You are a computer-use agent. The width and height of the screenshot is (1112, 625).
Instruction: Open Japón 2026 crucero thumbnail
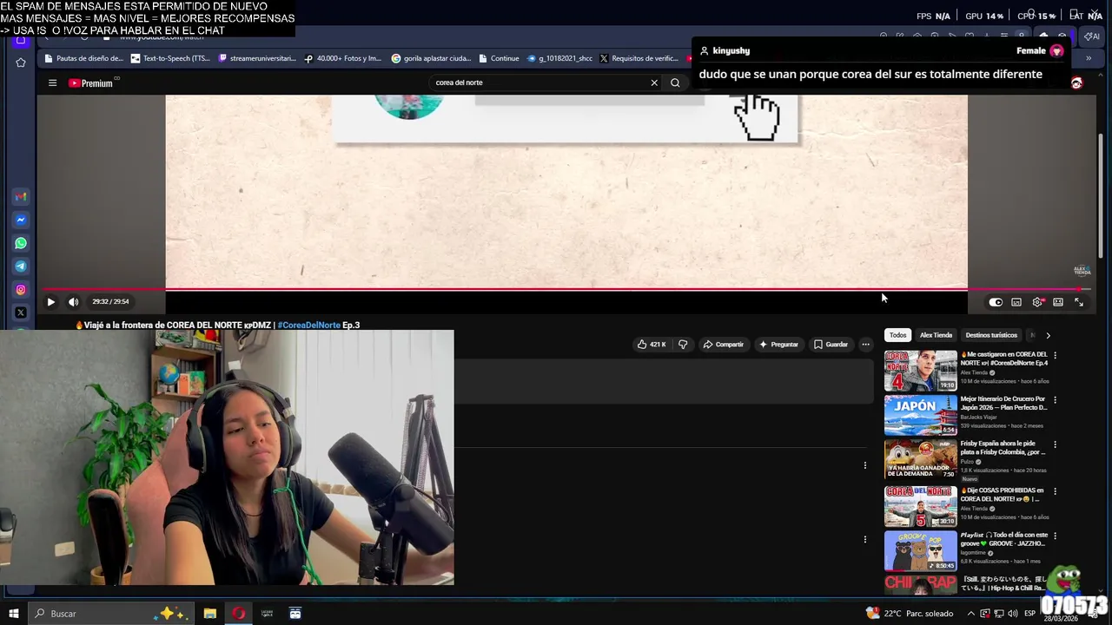920,416
